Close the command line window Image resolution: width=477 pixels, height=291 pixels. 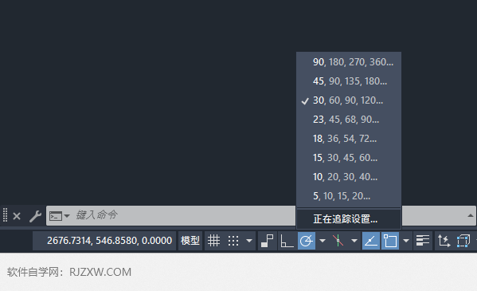[x=17, y=216]
